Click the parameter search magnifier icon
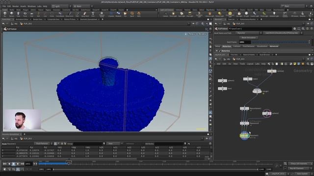 point(303,29)
